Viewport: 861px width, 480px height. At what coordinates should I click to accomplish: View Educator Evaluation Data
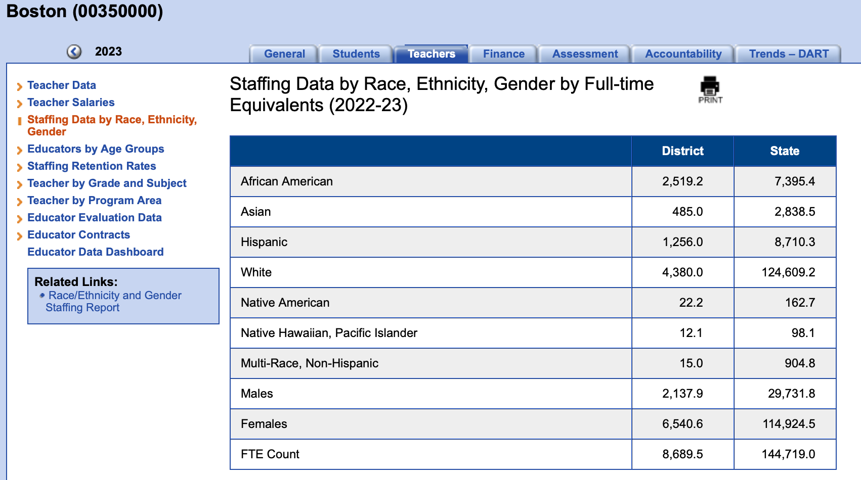tap(95, 218)
